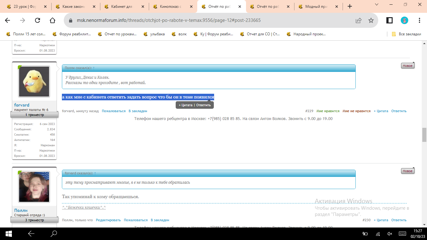Close the 'Модный при' tab
The width and height of the screenshot is (427, 240).
pos(337,6)
